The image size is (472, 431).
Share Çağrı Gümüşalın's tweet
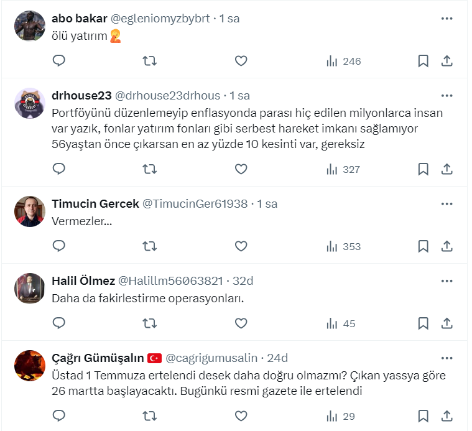tap(447, 416)
